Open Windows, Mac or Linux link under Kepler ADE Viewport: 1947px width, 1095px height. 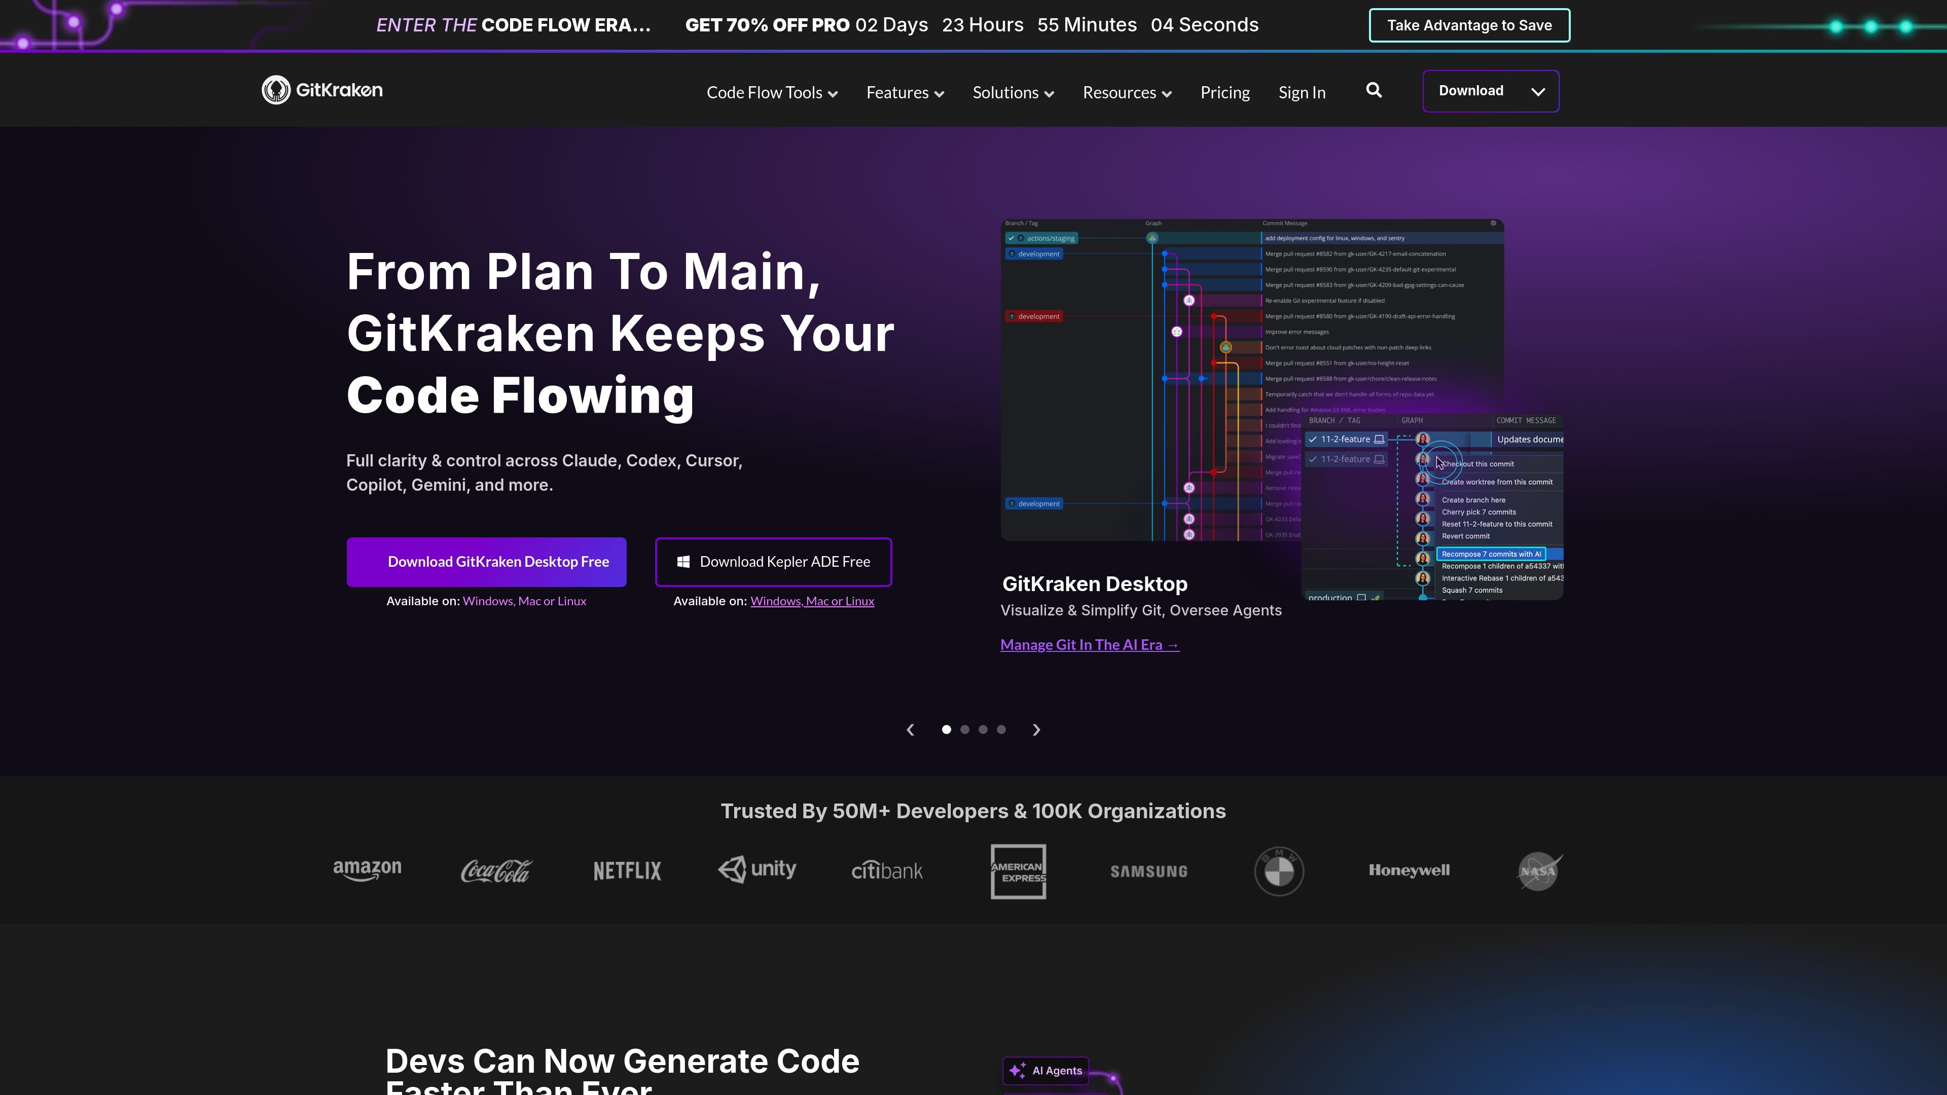click(x=812, y=601)
